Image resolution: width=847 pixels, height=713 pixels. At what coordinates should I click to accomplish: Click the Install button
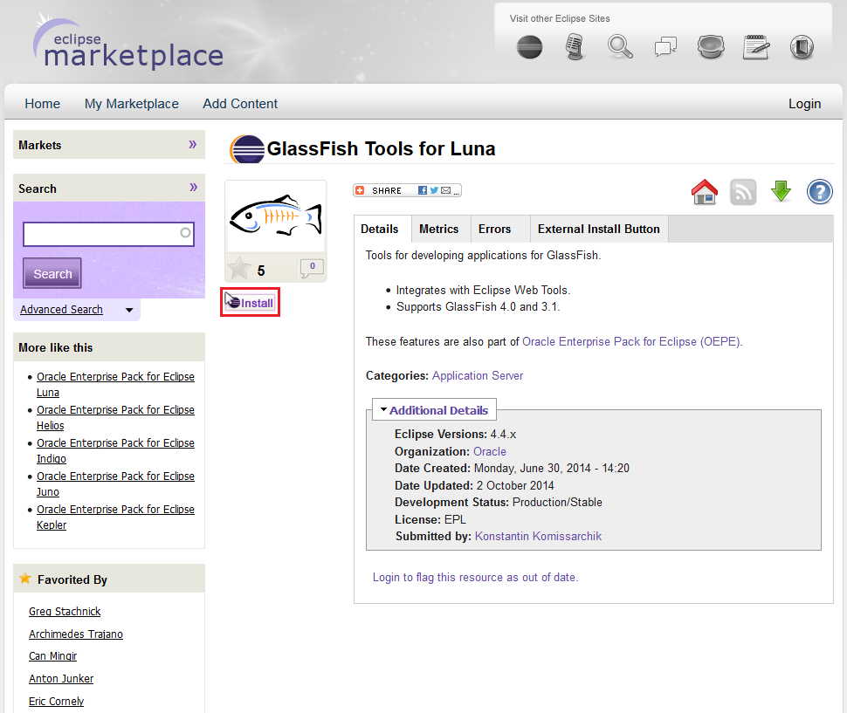250,302
